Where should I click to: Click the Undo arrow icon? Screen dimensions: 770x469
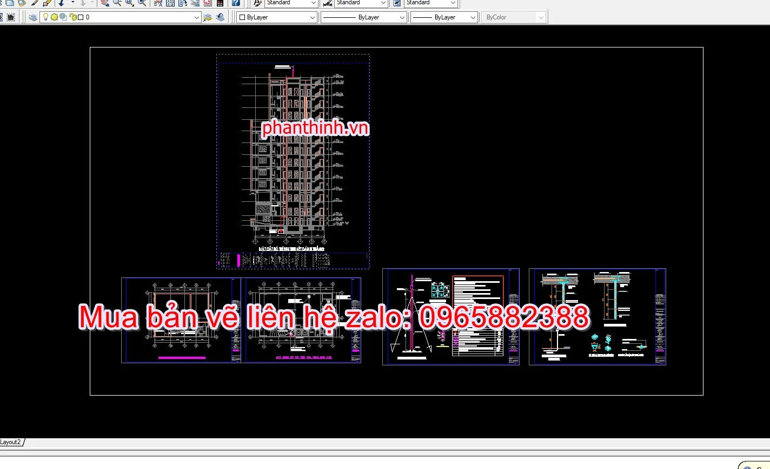62,3
